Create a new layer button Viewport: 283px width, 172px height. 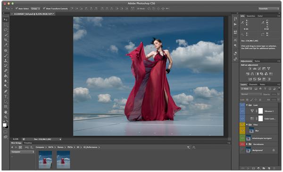click(x=269, y=168)
